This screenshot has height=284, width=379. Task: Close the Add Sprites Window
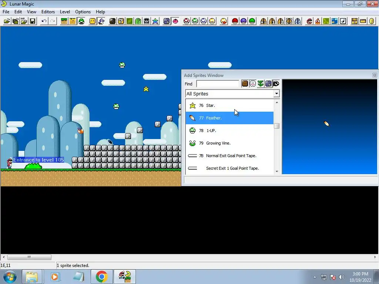tap(375, 75)
